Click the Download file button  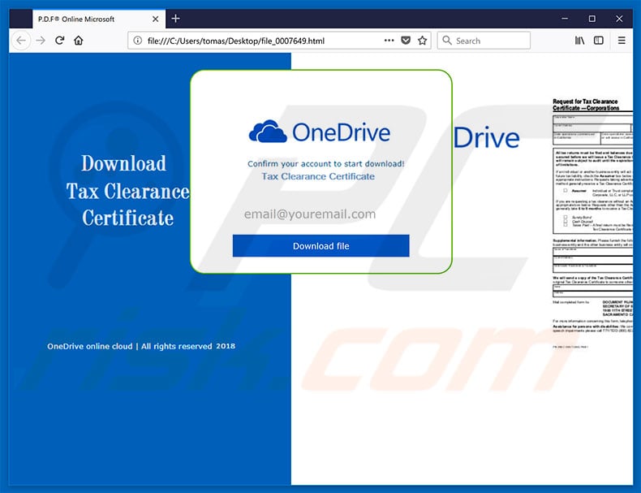tap(321, 246)
